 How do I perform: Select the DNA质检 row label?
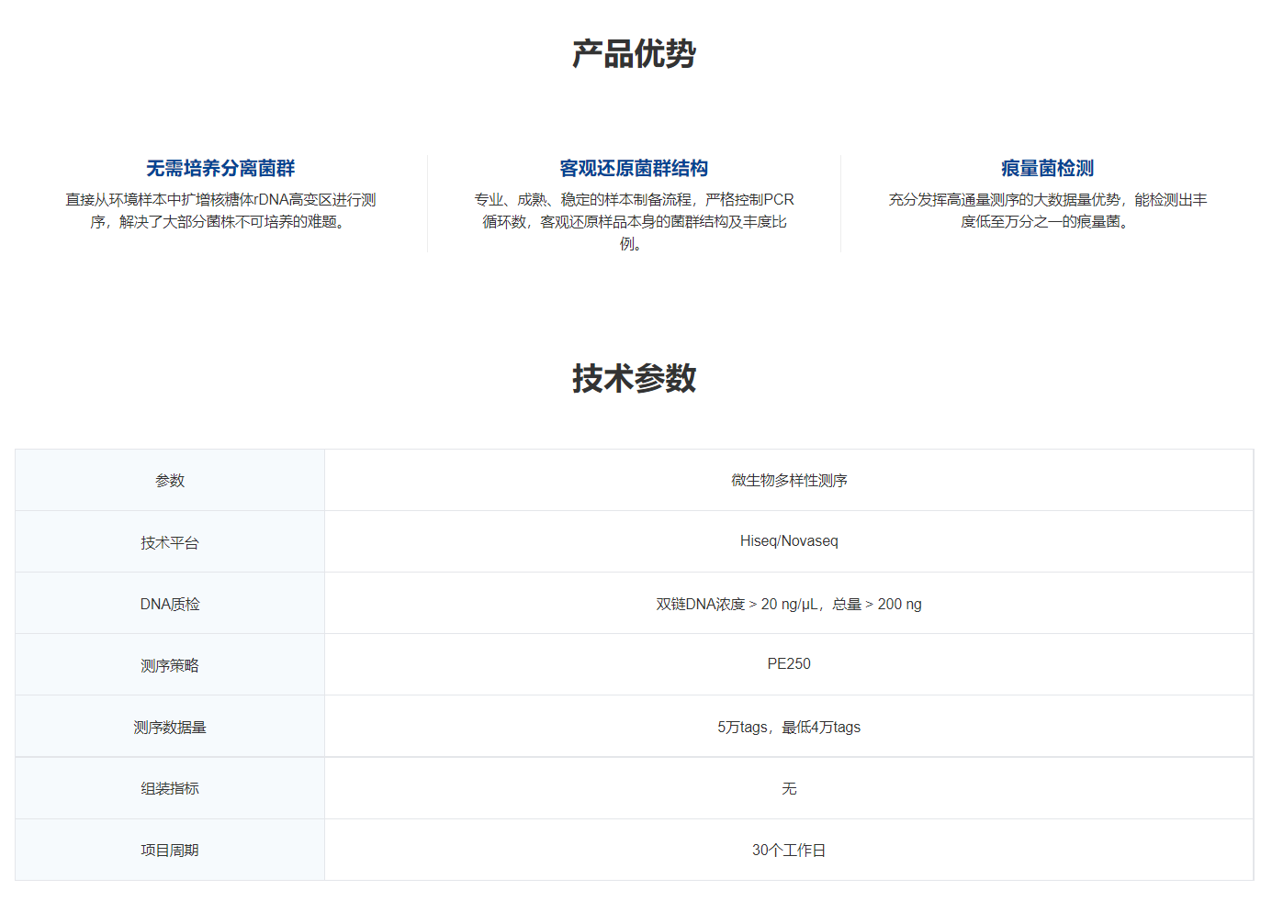(x=170, y=605)
